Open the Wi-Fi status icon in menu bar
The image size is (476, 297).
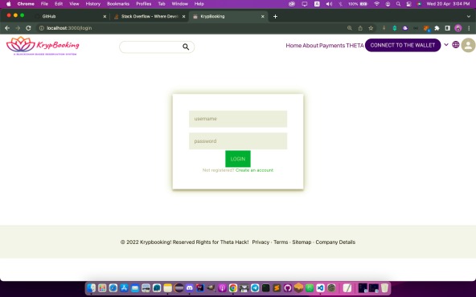click(x=377, y=4)
